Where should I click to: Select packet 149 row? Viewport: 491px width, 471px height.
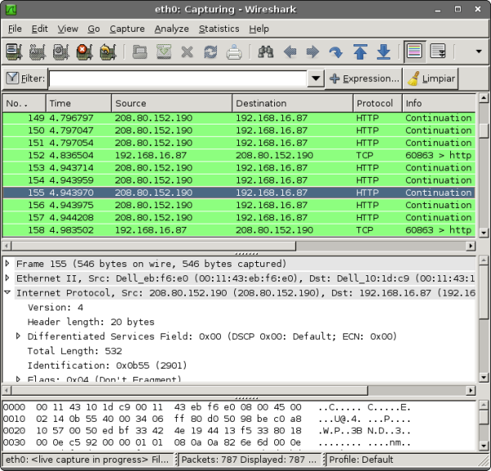click(239, 118)
